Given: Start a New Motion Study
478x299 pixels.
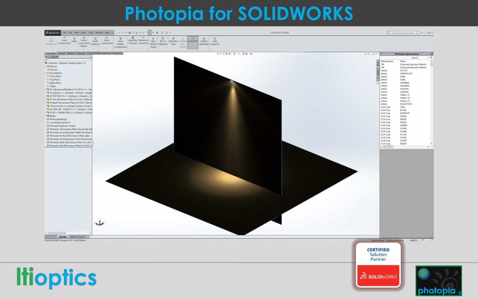Looking at the screenshot, I should coord(153,43).
